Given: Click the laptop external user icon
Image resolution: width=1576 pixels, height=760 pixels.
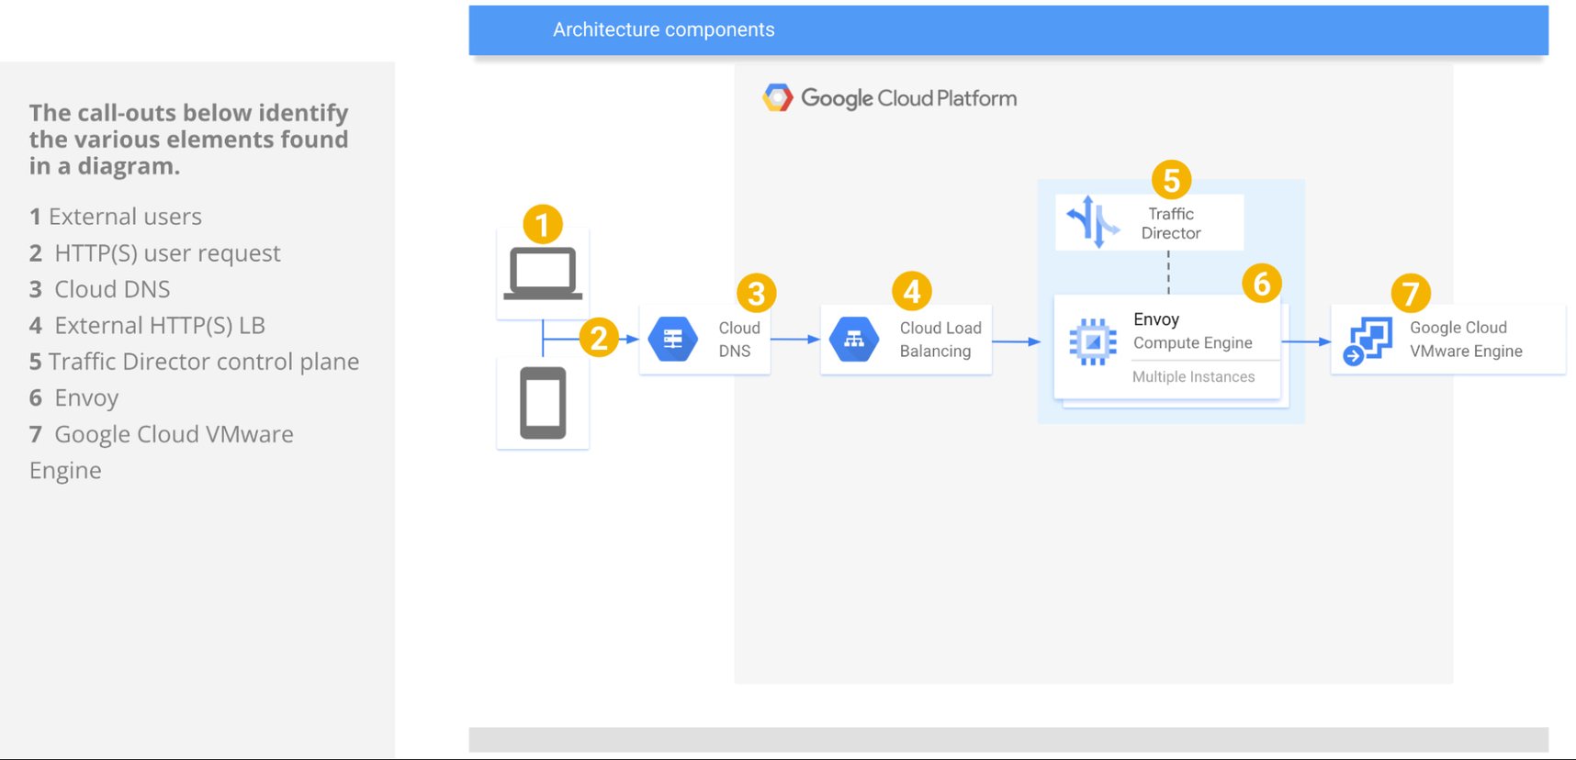Looking at the screenshot, I should point(543,274).
